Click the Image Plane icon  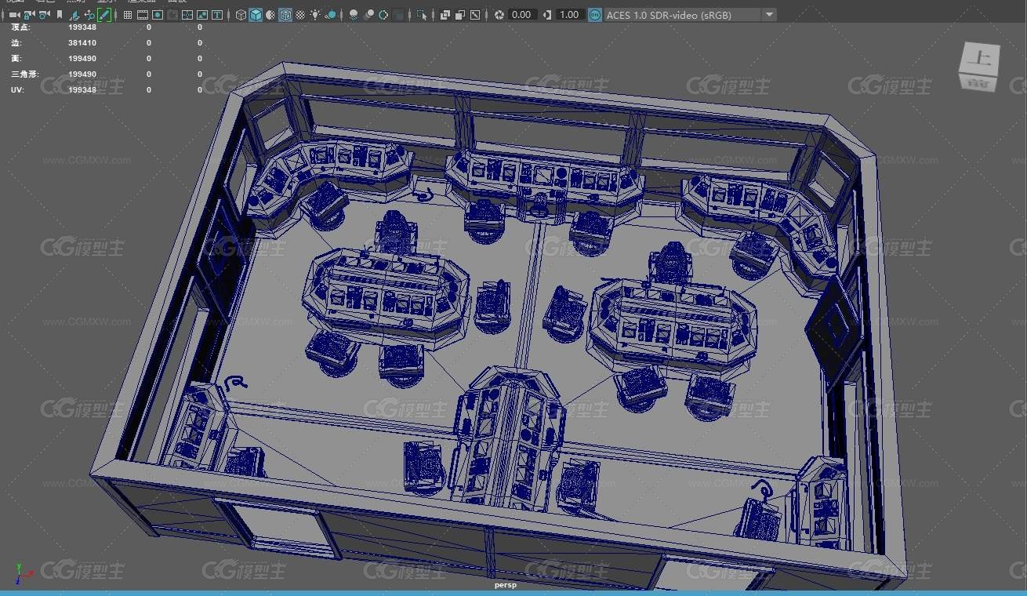click(x=74, y=15)
